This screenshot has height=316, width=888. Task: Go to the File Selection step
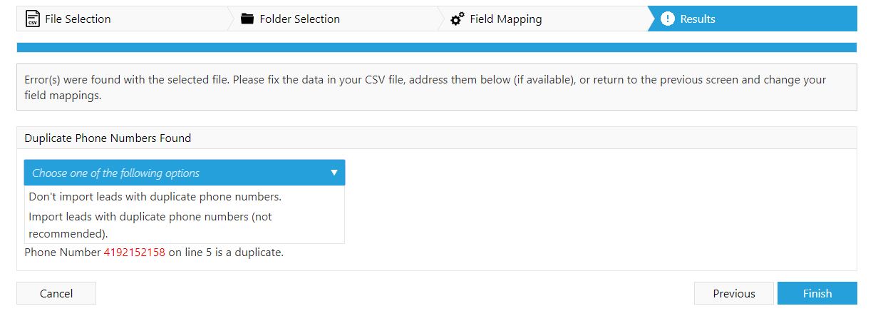click(78, 19)
